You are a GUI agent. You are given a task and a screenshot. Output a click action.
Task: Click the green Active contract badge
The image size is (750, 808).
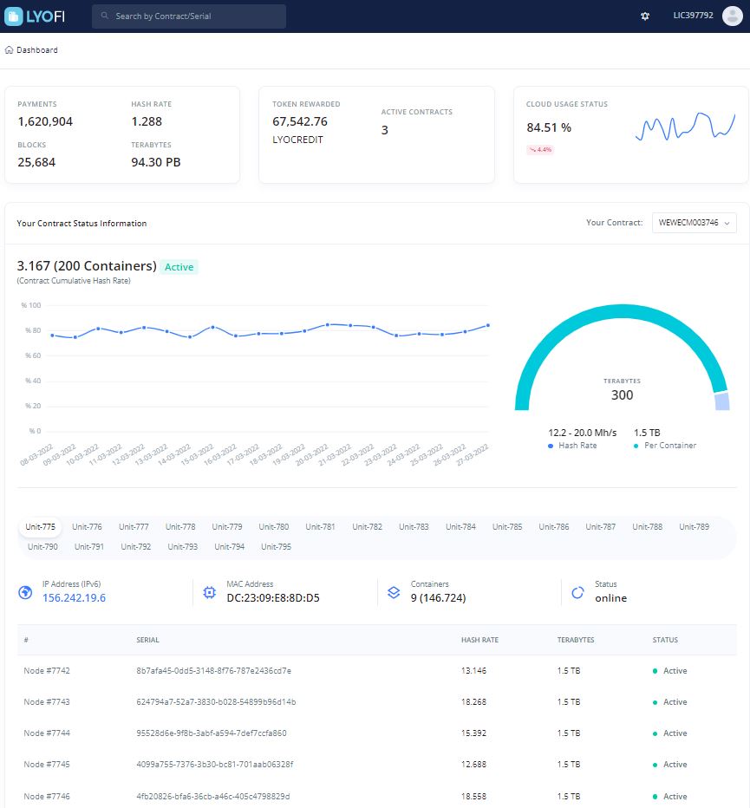(x=179, y=267)
